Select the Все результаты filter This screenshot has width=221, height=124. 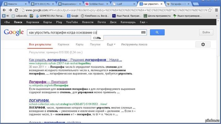click(40, 44)
